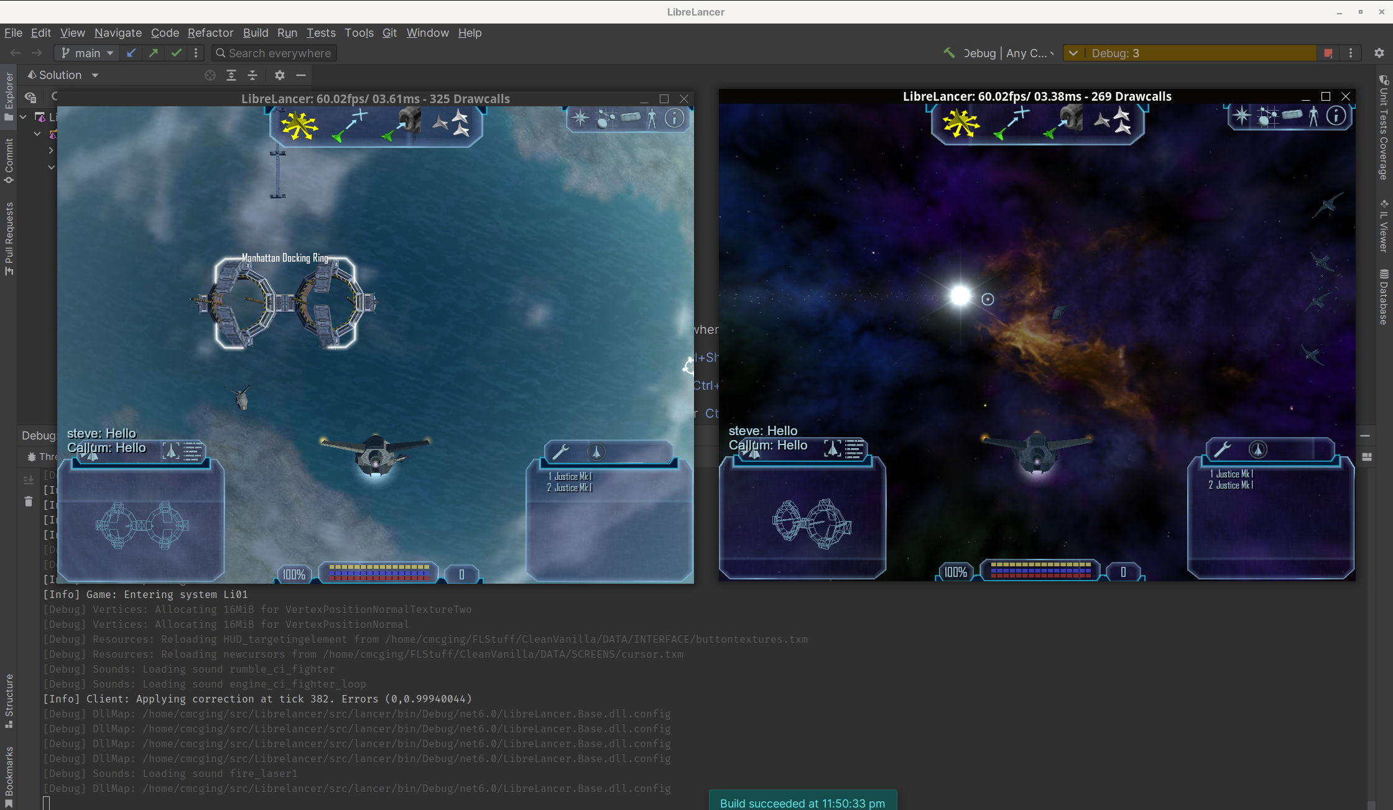
Task: Open the Refactor menu
Action: tap(210, 33)
